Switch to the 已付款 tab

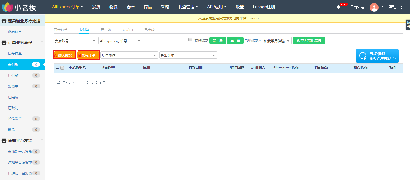pyautogui.click(x=106, y=30)
